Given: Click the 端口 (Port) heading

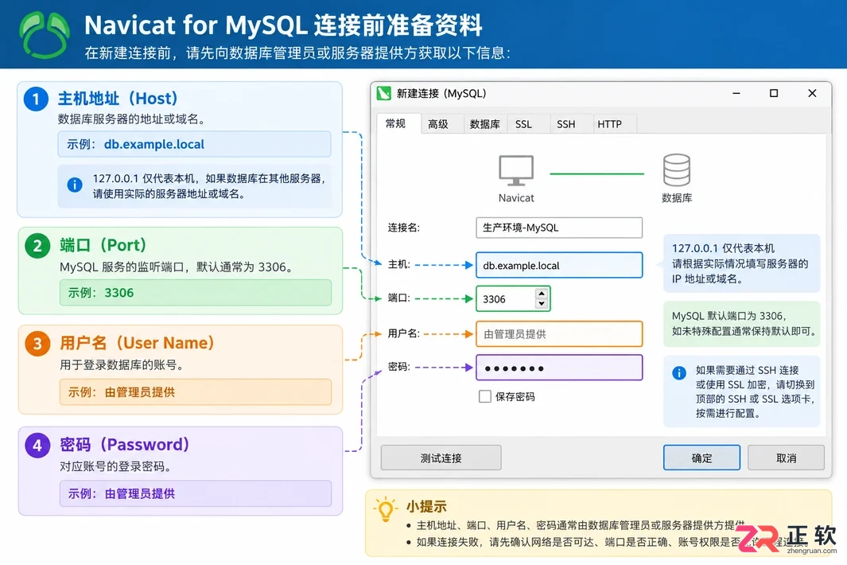Looking at the screenshot, I should click(103, 245).
